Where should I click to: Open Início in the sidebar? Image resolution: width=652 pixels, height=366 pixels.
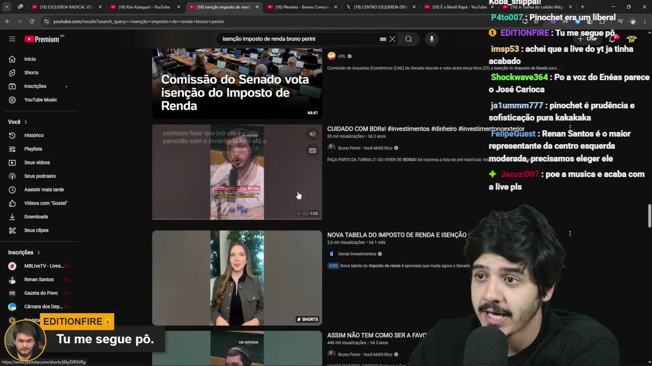[x=30, y=59]
